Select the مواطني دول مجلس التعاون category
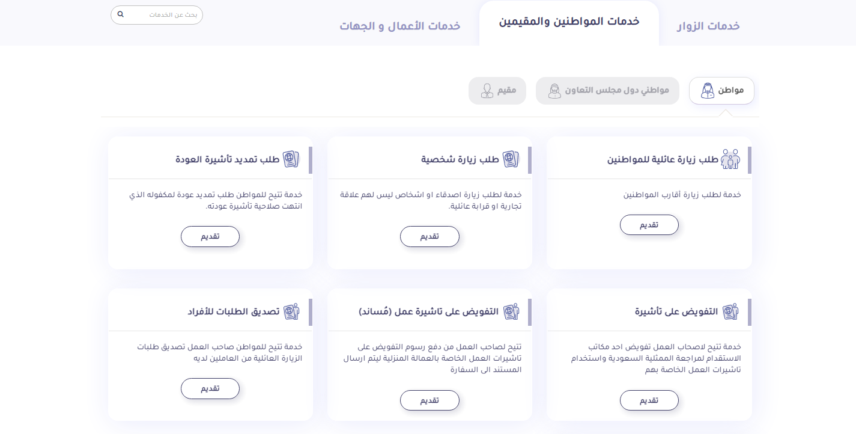Screen dimensions: 856x434 click(607, 91)
